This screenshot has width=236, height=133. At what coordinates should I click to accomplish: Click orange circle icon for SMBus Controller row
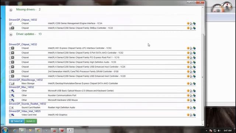coord(188,28)
